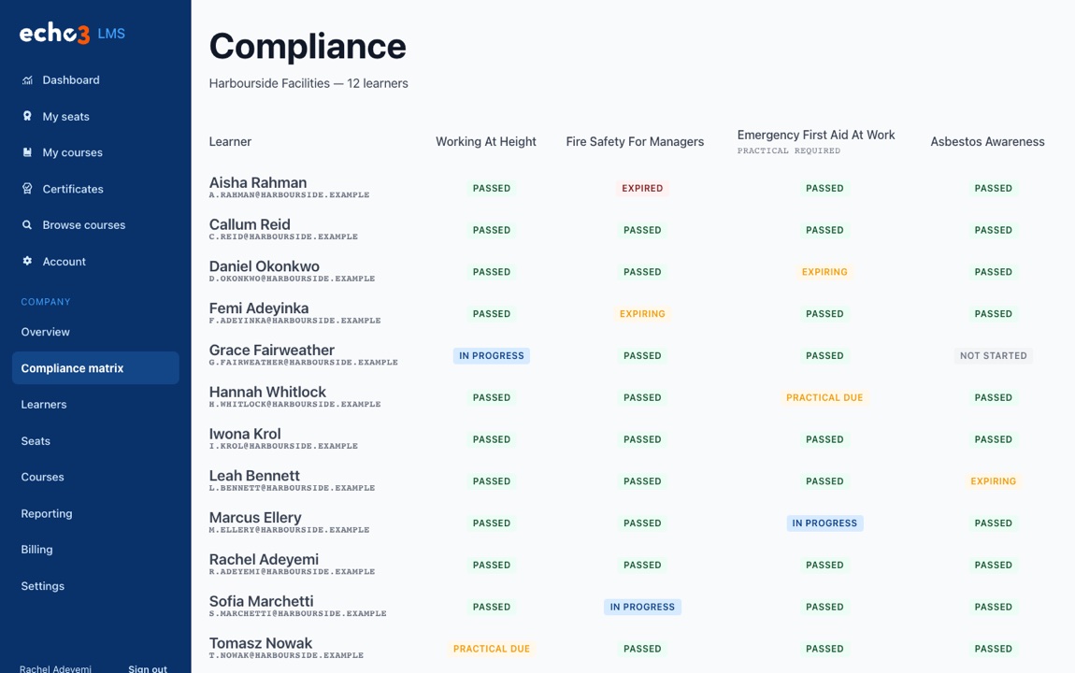
Task: Click the Asbestos Awareness column header
Action: (x=987, y=142)
